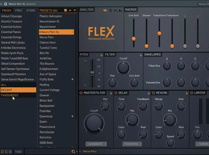This screenshot has width=209, height=155.
Task: Toggle the Delay effect power button
Action: coord(116,93)
